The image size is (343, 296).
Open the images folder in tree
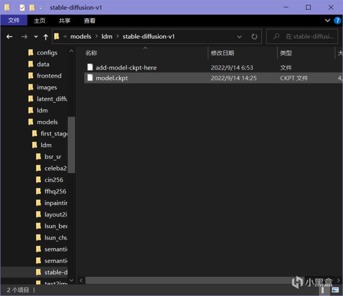pyautogui.click(x=47, y=87)
